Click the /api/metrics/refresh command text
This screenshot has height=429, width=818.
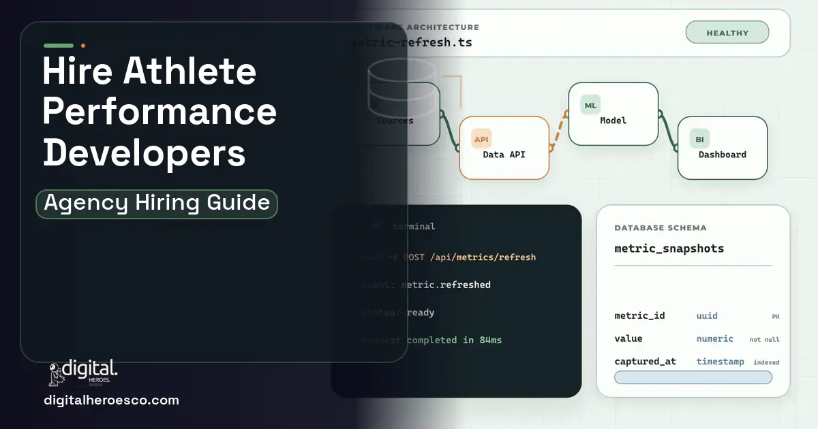pyautogui.click(x=483, y=257)
